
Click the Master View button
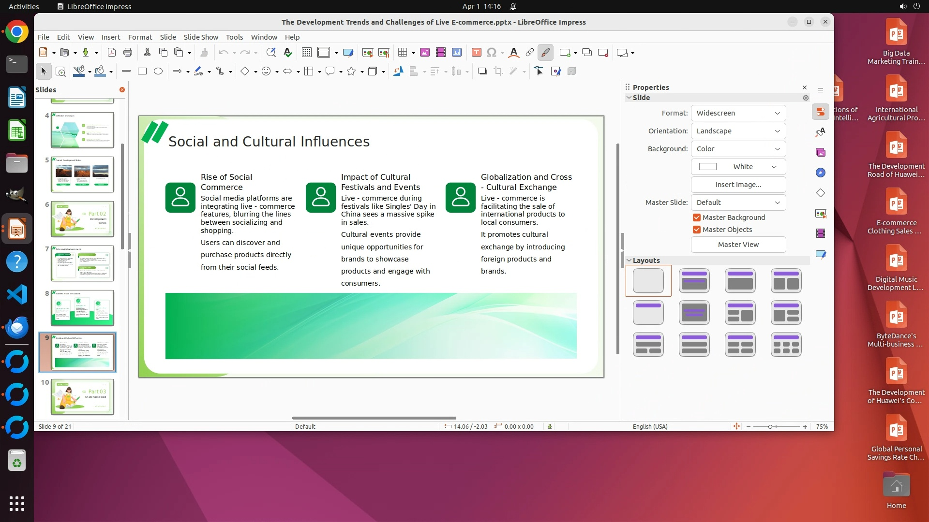(738, 245)
